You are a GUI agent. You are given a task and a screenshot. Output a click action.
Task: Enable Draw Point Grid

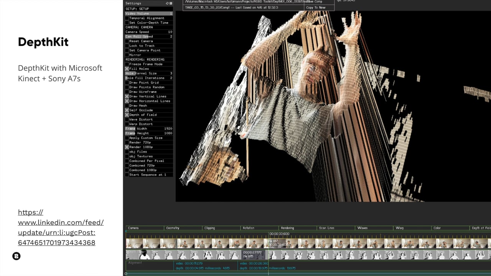click(127, 82)
